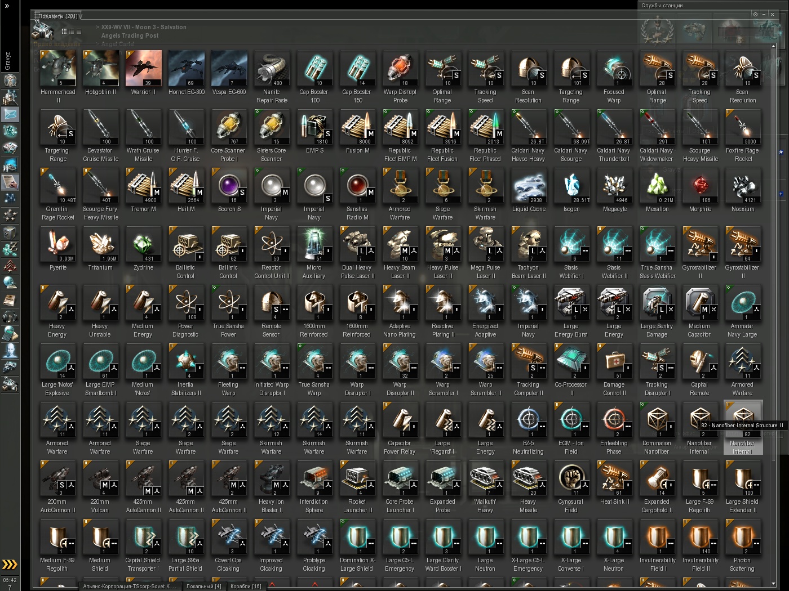789x591 pixels.
Task: Switch inventory to details list view
Action: pos(72,31)
